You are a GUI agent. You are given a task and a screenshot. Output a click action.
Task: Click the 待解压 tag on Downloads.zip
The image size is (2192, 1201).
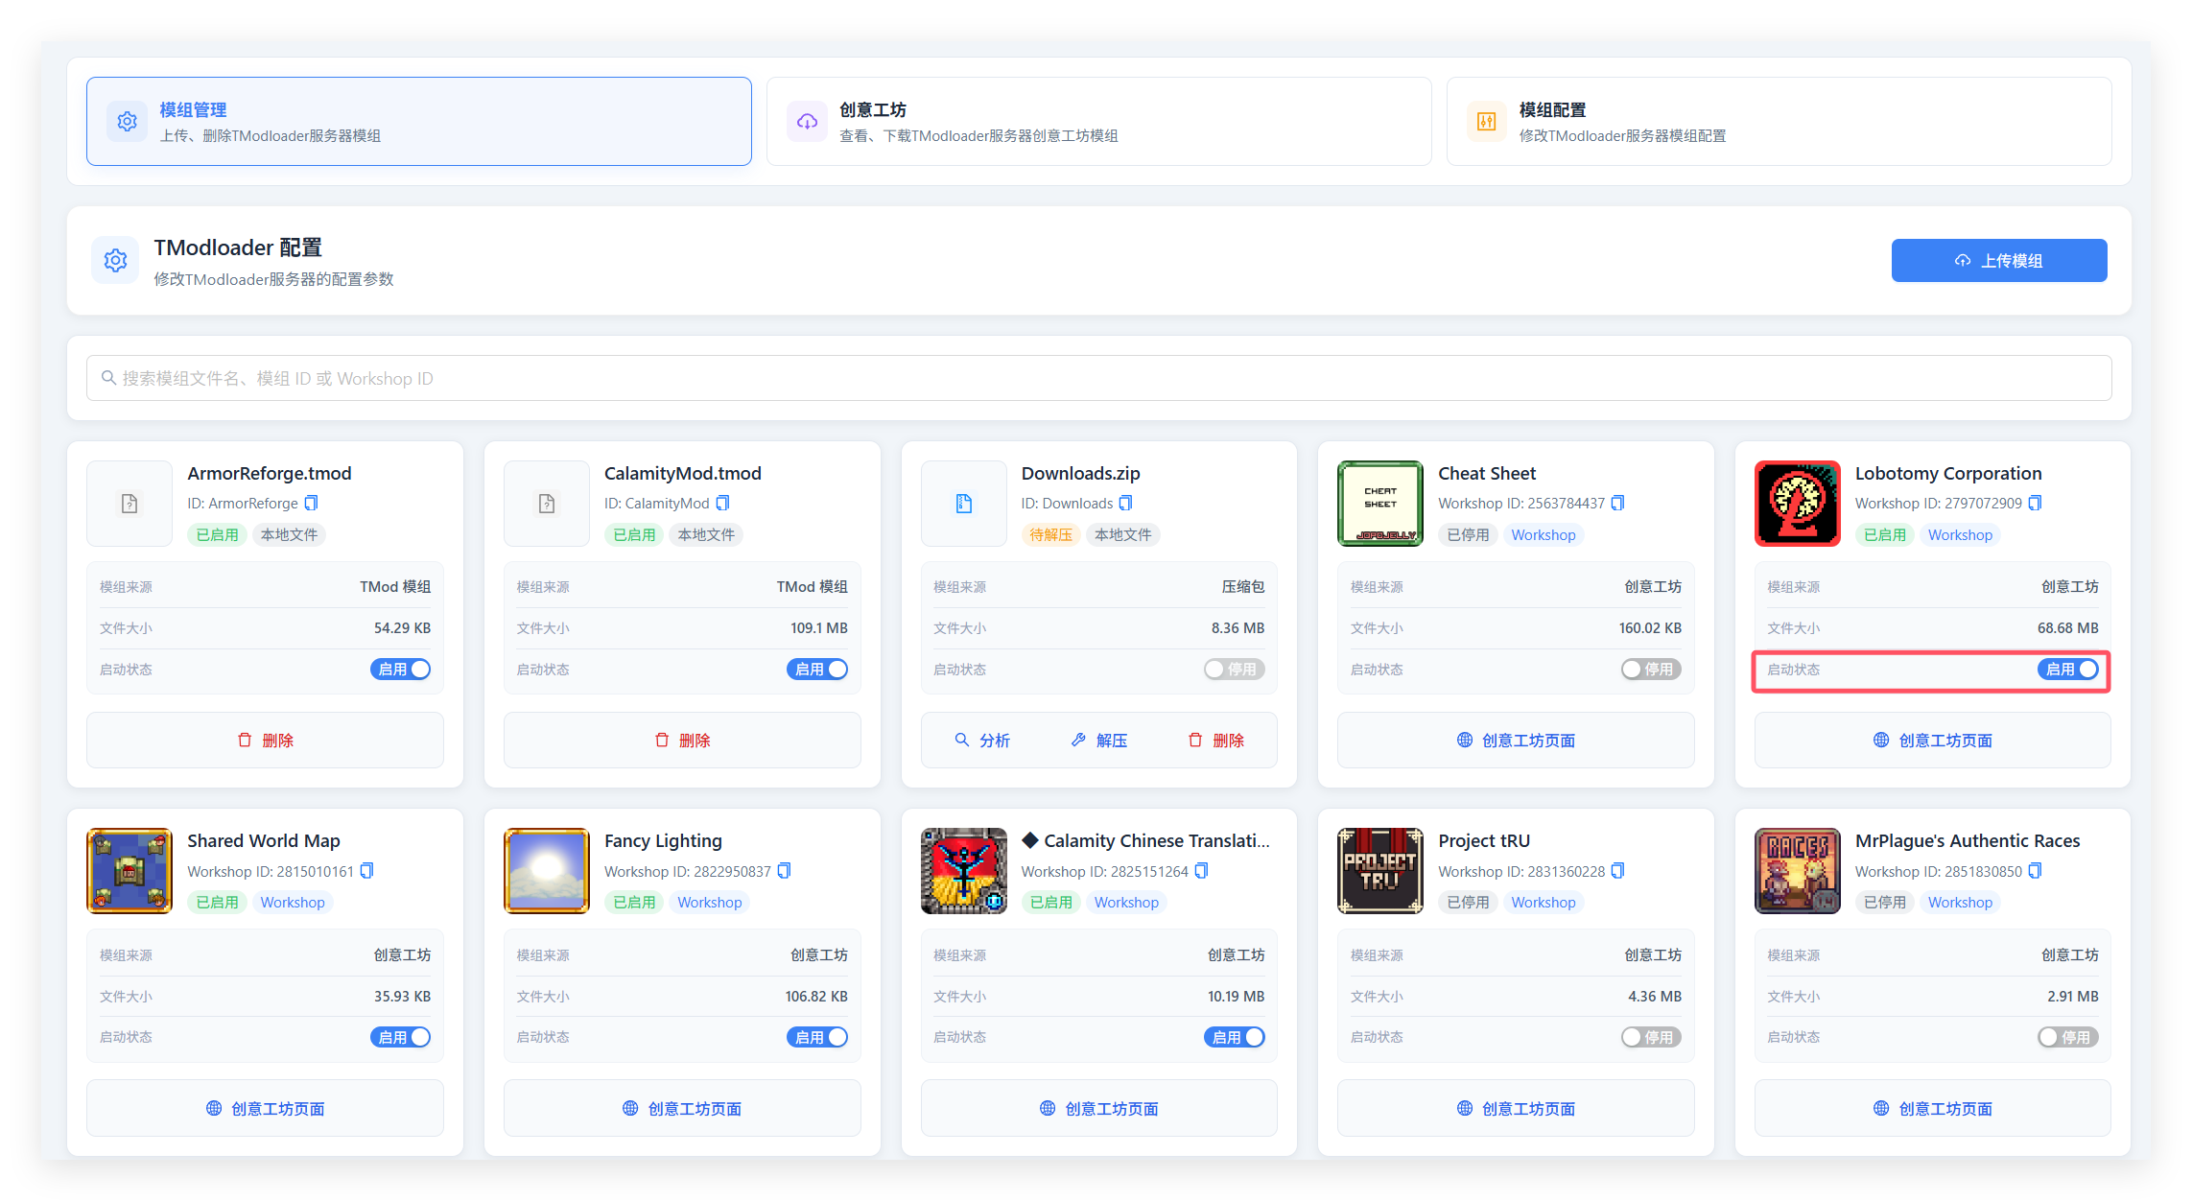1050,534
